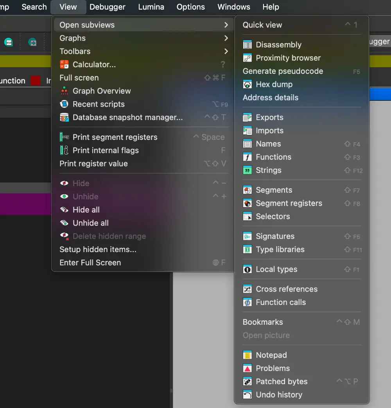The height and width of the screenshot is (408, 391).
Task: Click the Calculator icon in View menu
Action: coord(64,64)
